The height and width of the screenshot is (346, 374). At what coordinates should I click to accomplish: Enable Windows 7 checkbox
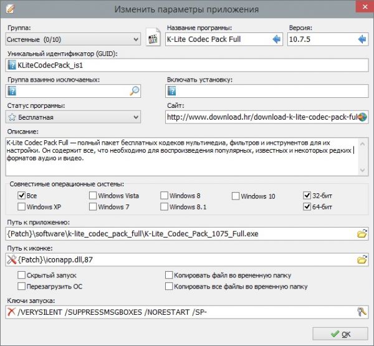pos(93,206)
